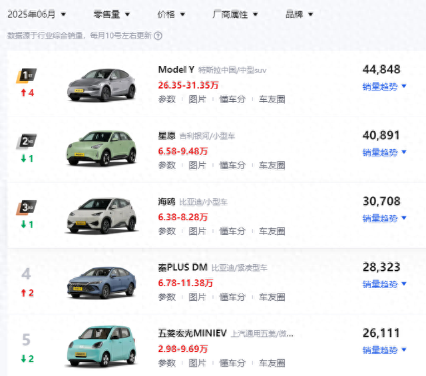This screenshot has width=426, height=376.
Task: Open 懂车分 for 星愿
Action: point(232,165)
